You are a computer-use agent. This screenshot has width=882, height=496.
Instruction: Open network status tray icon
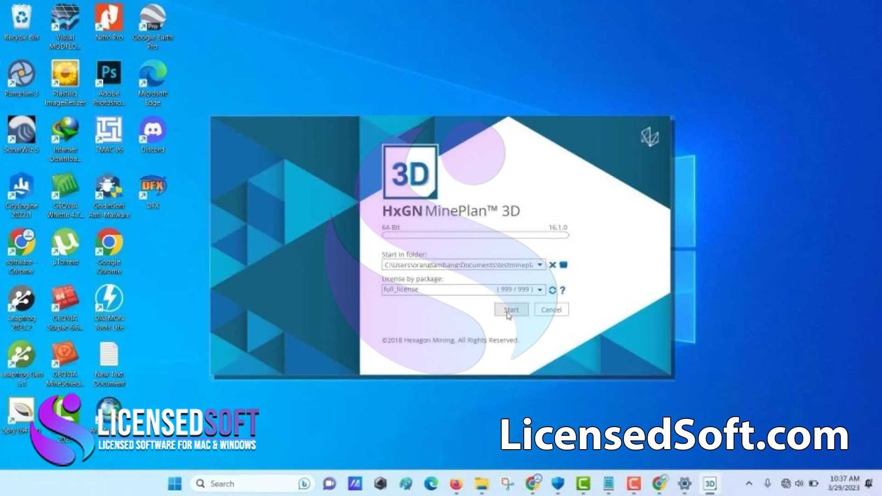tap(786, 483)
